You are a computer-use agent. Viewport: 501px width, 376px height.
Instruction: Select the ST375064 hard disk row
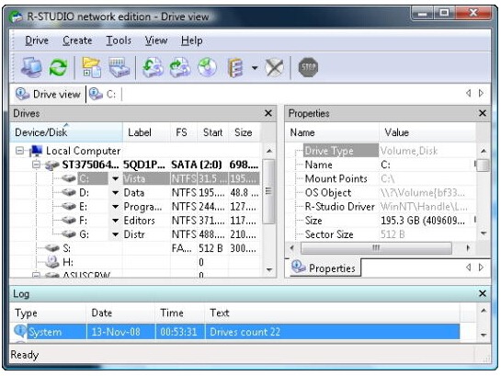151,165
